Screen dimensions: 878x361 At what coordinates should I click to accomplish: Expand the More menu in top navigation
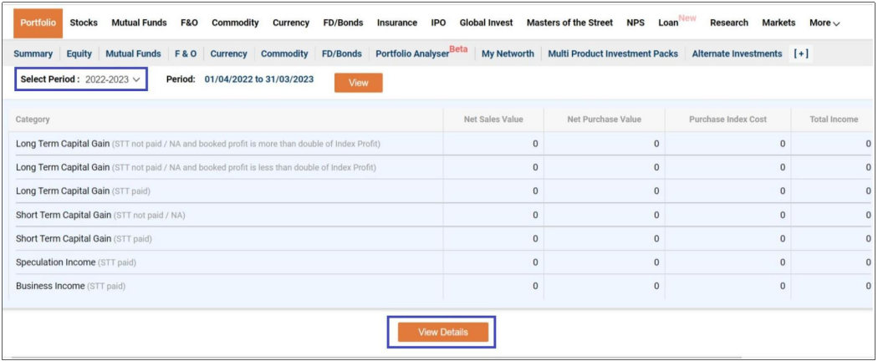point(824,23)
